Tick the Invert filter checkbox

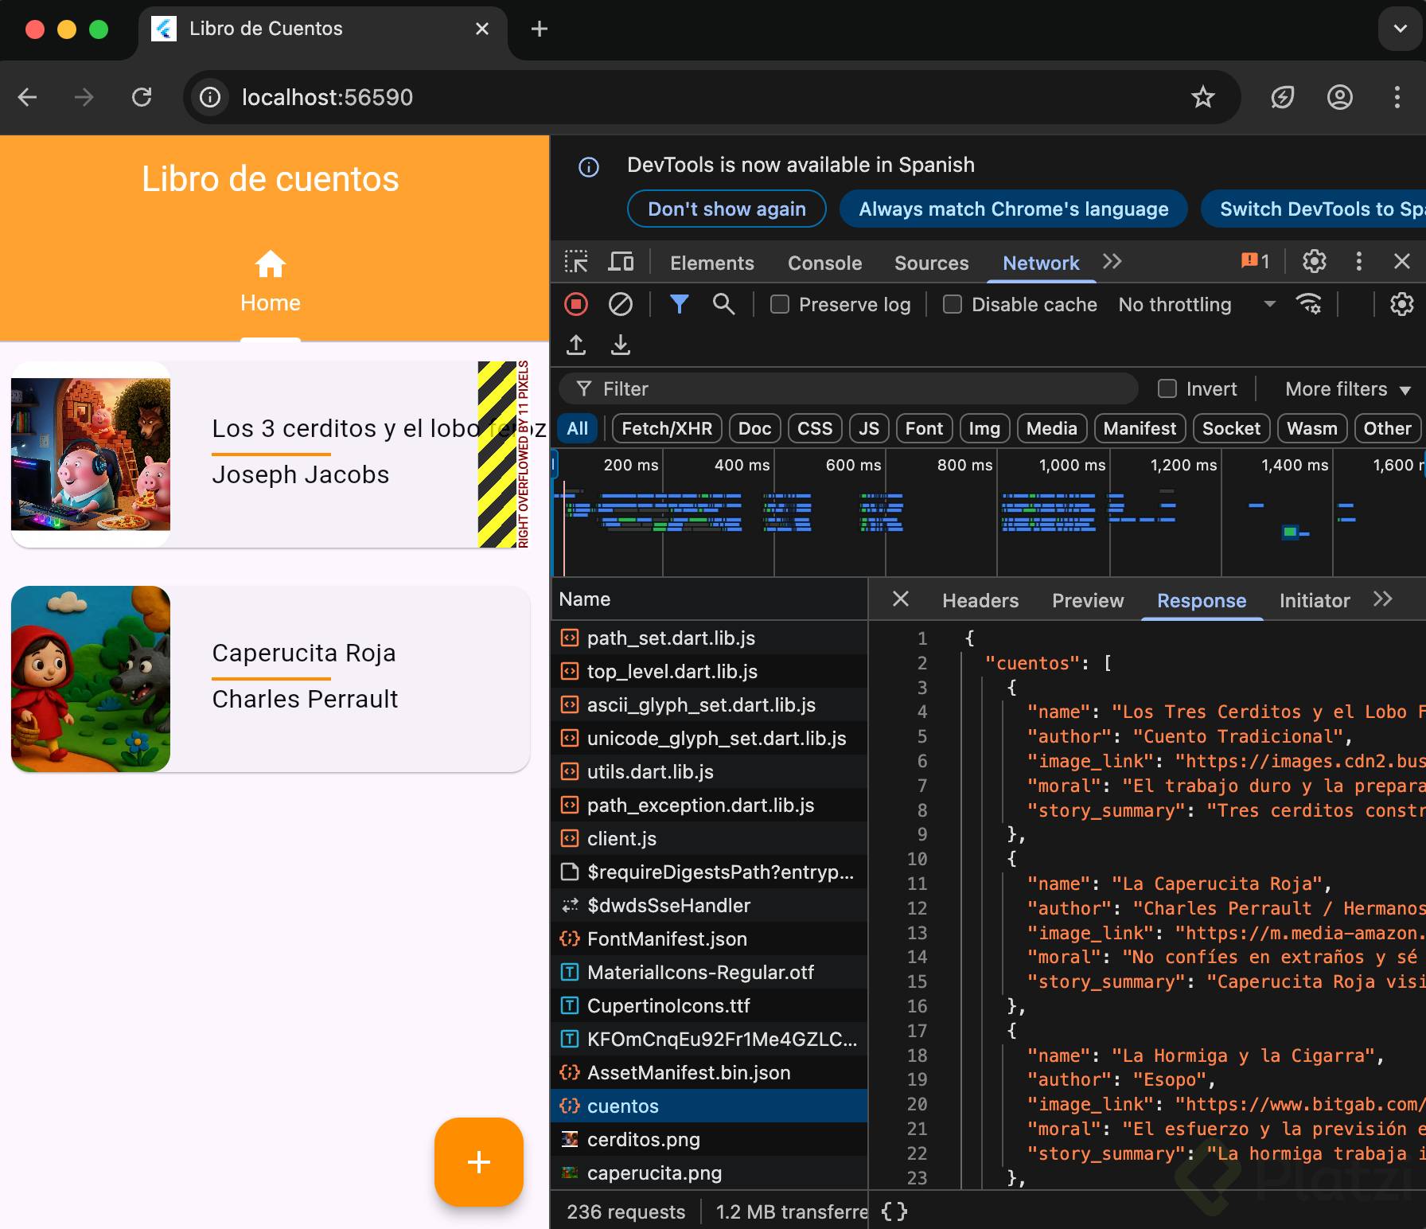1167,388
